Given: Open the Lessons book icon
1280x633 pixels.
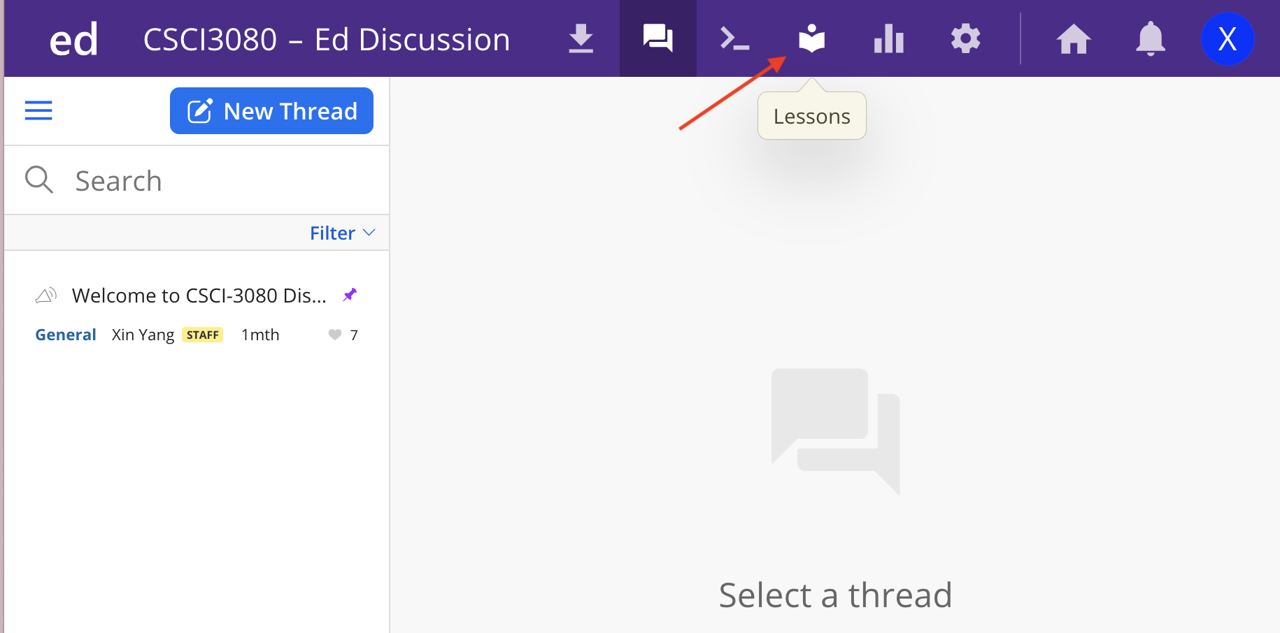Looking at the screenshot, I should 811,39.
